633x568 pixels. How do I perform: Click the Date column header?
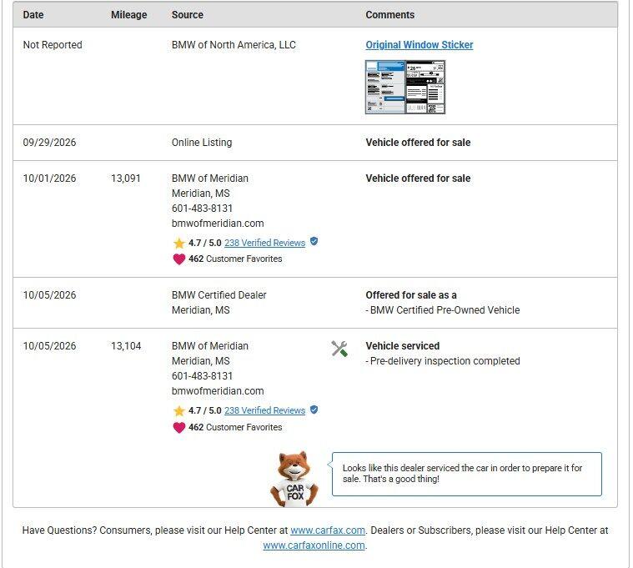[33, 15]
